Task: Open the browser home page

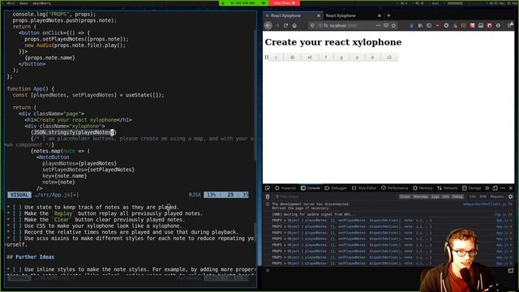Action: pyautogui.click(x=294, y=25)
